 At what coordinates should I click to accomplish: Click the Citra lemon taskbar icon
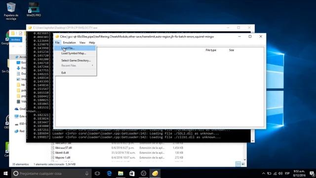(155, 174)
